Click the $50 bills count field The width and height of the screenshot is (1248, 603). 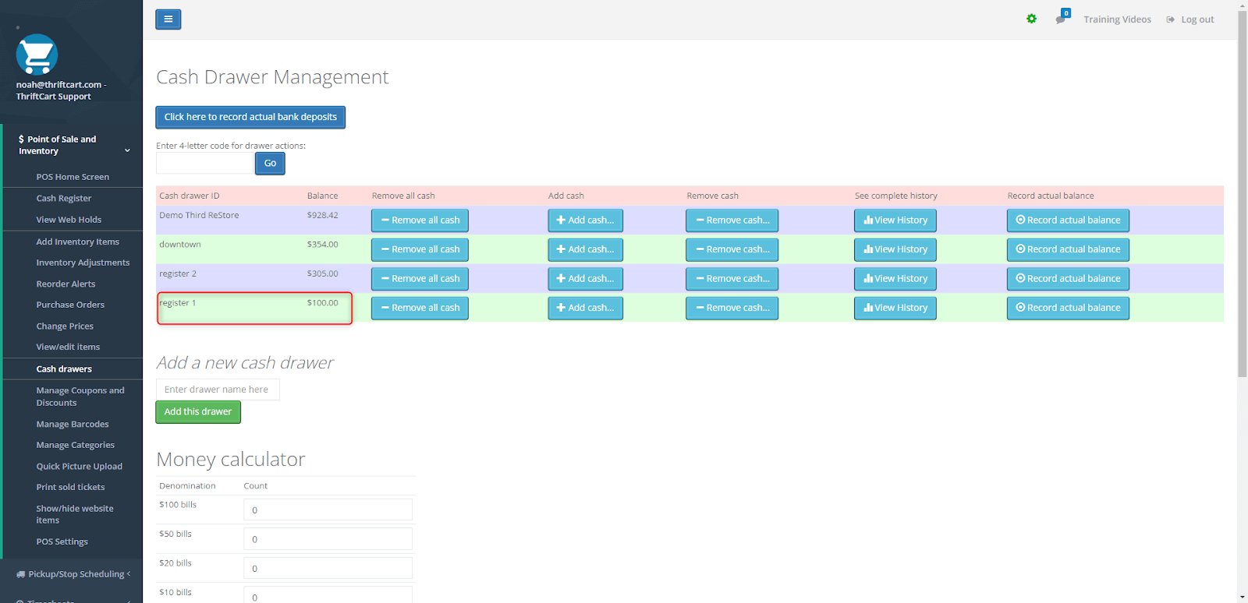328,539
